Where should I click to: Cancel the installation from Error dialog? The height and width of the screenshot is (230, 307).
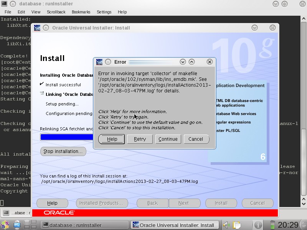click(x=196, y=139)
